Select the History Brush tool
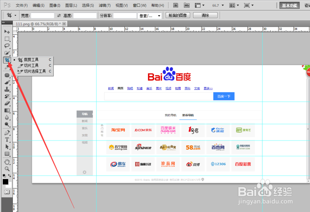310x212 pixels. [x=7, y=96]
